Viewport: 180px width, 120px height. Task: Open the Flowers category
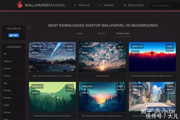click(7, 98)
